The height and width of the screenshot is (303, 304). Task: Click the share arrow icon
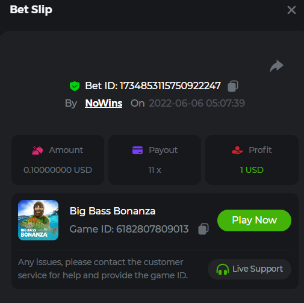276,66
